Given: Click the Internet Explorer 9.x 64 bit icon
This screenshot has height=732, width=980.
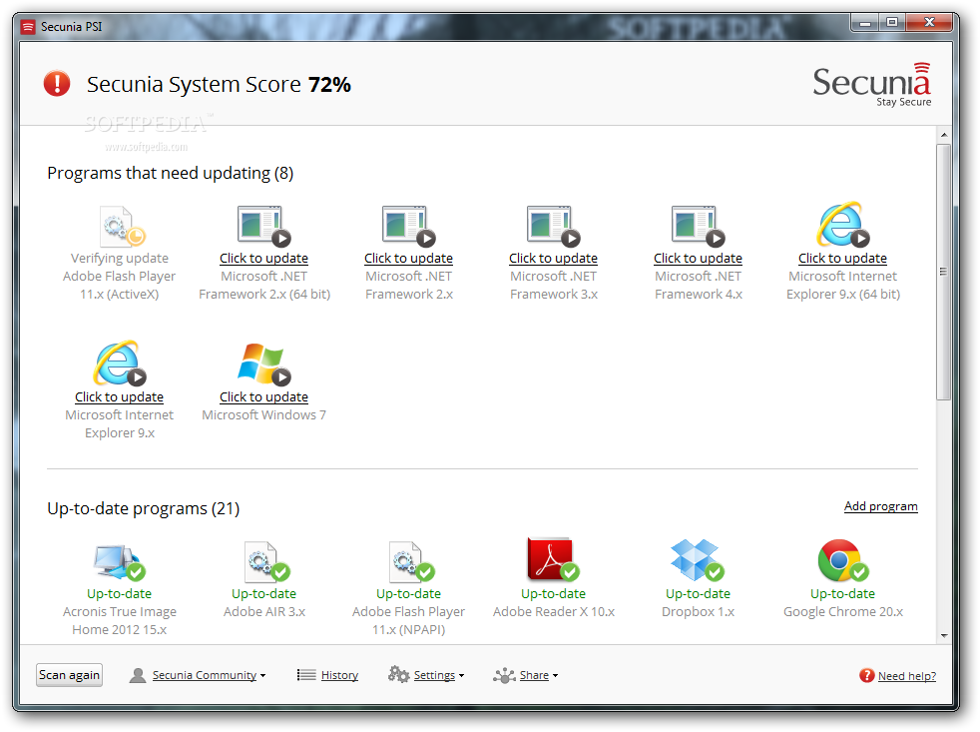Looking at the screenshot, I should tap(841, 226).
